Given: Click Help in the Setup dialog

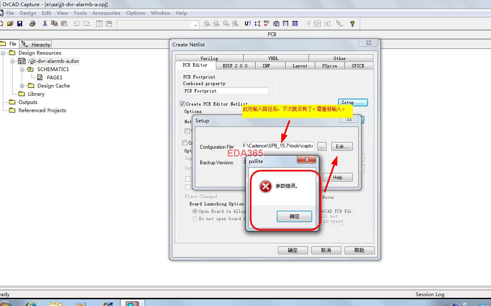Looking at the screenshot, I should click(338, 177).
